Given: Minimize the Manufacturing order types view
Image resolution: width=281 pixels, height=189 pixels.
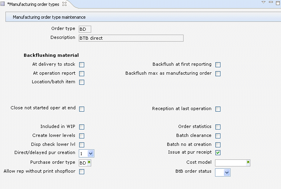Looking at the screenshot, I should tap(271, 2).
